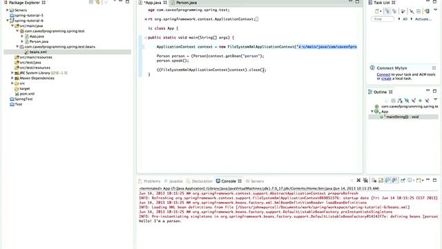Click Collapse All in Task List toolbar

(x=419, y=11)
